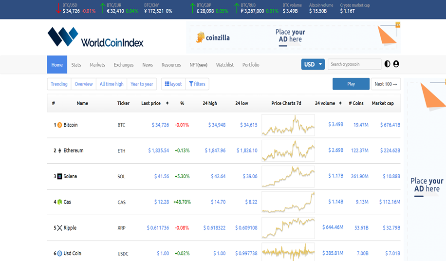Select the All time high tab
Image resolution: width=446 pixels, height=261 pixels.
[x=111, y=84]
